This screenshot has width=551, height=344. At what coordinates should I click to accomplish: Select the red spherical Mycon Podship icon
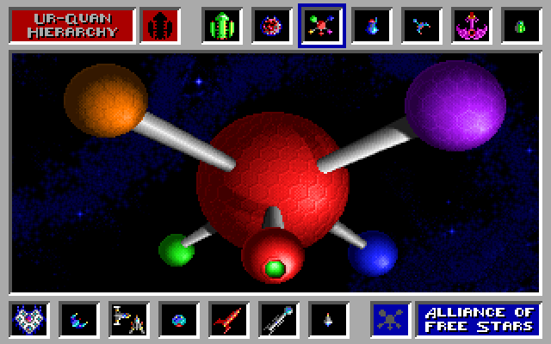point(272,26)
